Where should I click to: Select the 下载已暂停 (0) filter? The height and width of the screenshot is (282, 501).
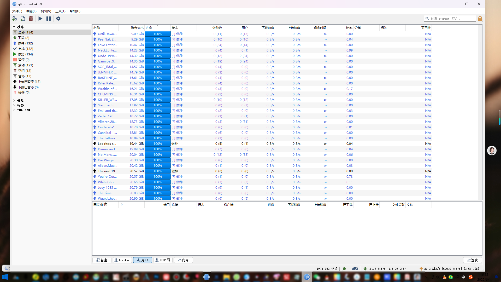tap(52, 87)
